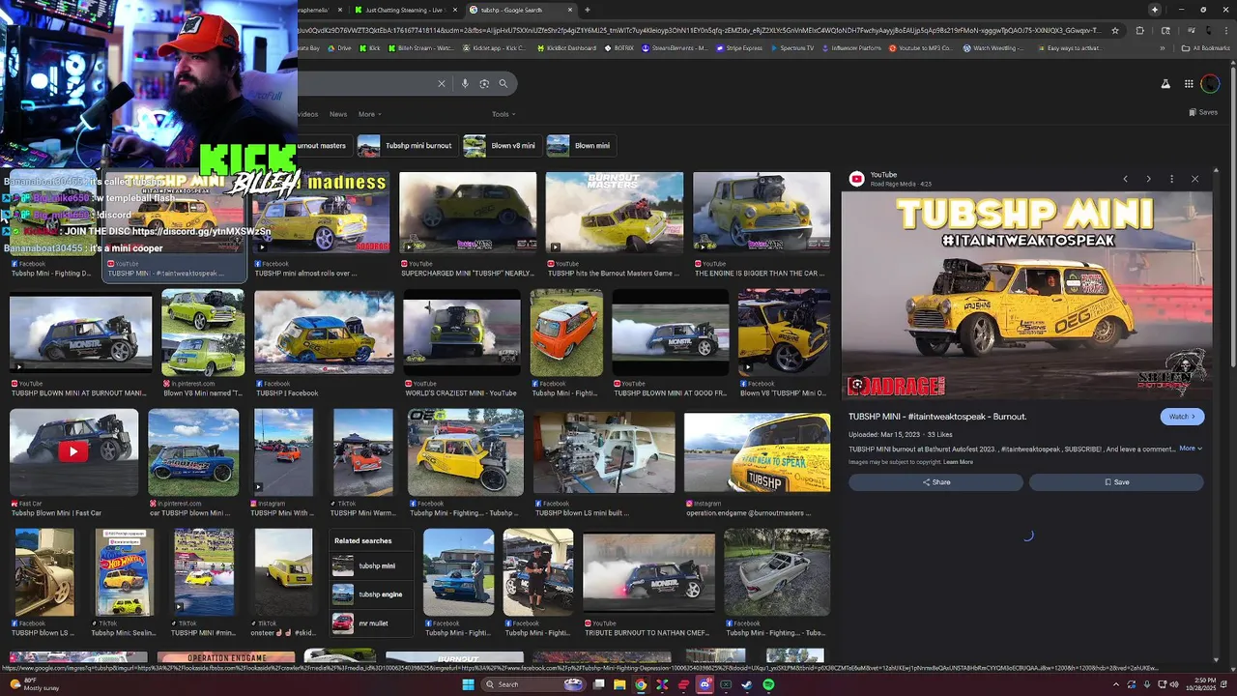The image size is (1237, 696).
Task: Expand the Tools dropdown
Action: 503,114
